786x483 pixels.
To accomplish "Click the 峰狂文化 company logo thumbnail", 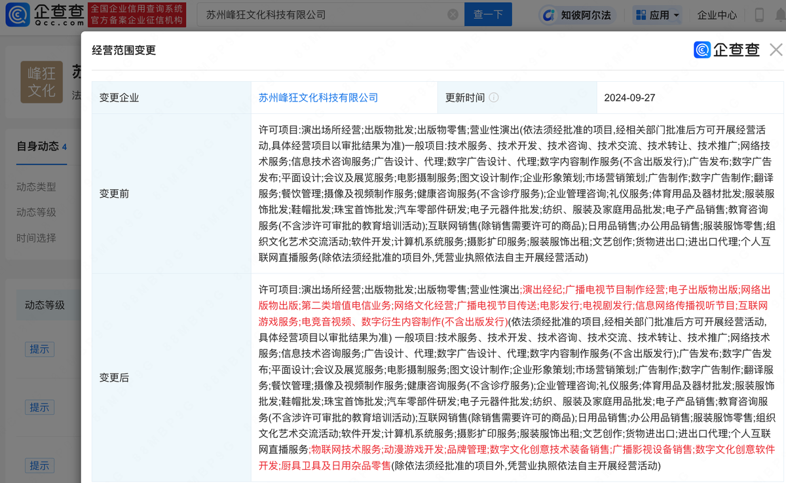I will (41, 82).
